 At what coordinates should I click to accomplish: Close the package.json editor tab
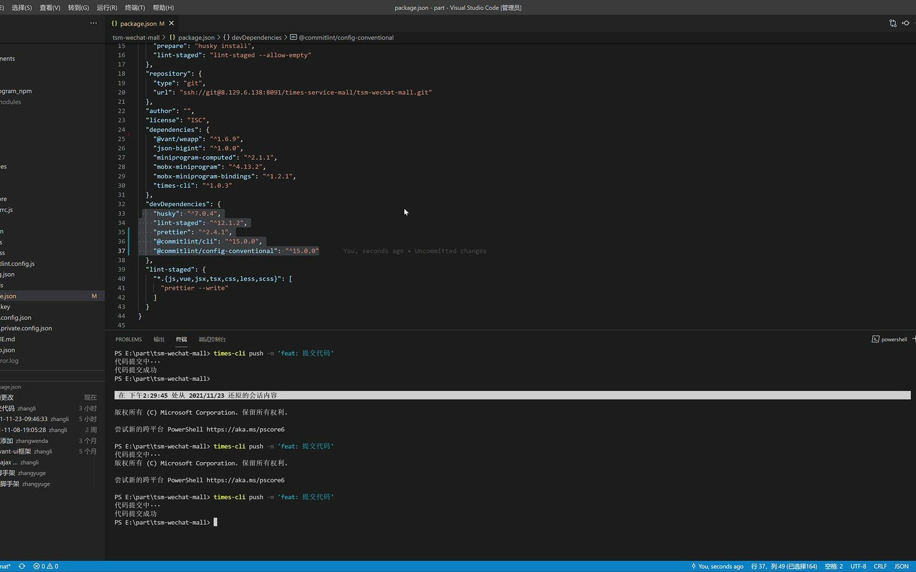tap(171, 23)
